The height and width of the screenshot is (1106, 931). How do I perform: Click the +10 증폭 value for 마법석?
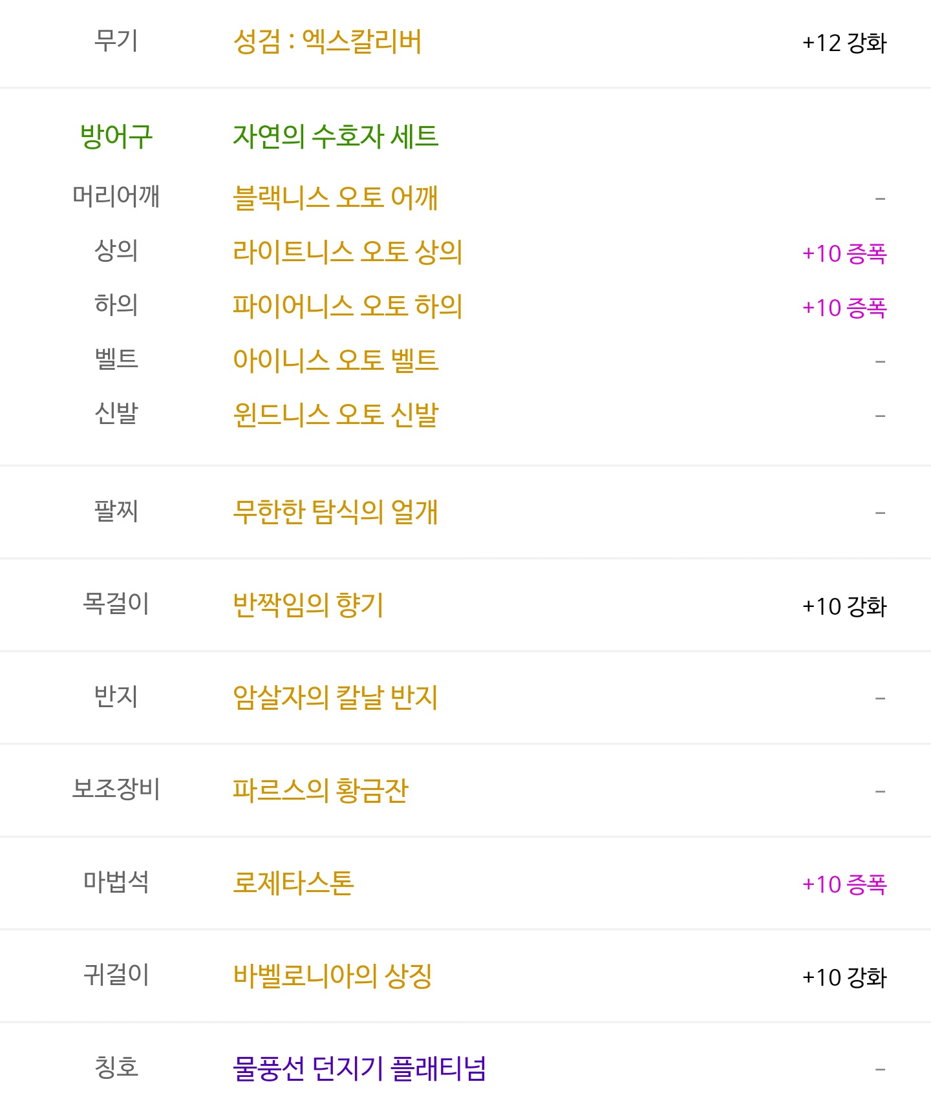pos(844,884)
